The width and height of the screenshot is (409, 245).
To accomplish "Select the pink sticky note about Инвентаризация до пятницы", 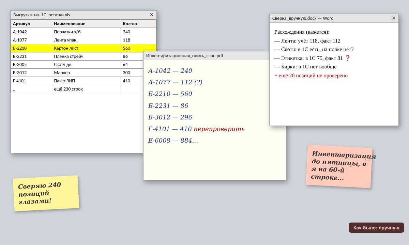I will click(x=339, y=166).
